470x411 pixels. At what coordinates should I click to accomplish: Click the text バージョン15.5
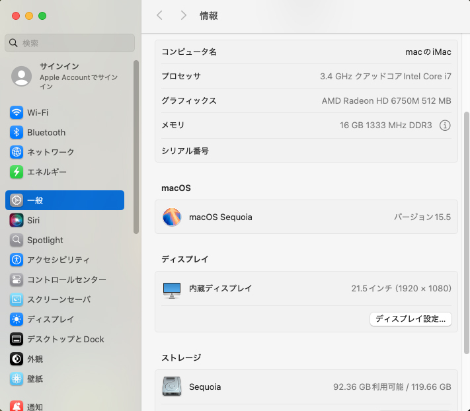pos(422,217)
